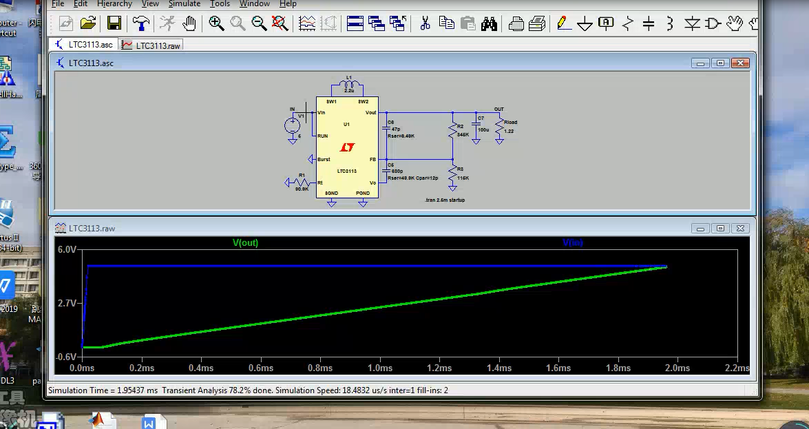
Task: Open the Edit menu
Action: click(81, 3)
